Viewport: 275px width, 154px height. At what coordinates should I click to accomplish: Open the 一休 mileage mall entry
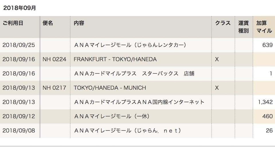tap(112, 116)
